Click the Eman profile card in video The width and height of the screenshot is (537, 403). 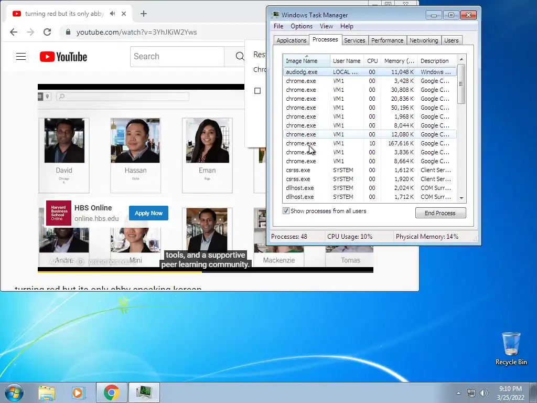tap(207, 155)
